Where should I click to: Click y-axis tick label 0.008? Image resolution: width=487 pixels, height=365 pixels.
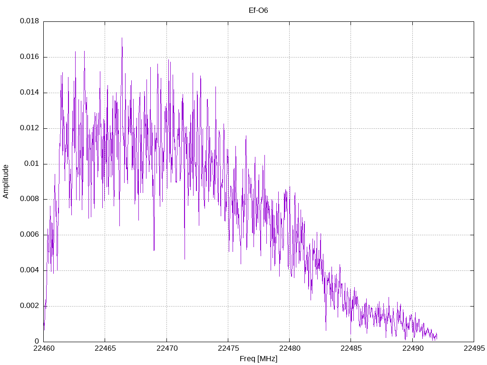[29, 199]
